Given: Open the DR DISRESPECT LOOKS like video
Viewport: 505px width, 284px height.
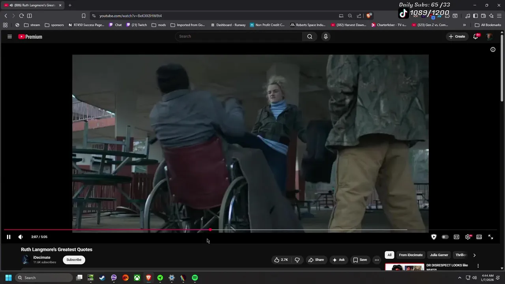Looking at the screenshot, I should click(x=447, y=267).
